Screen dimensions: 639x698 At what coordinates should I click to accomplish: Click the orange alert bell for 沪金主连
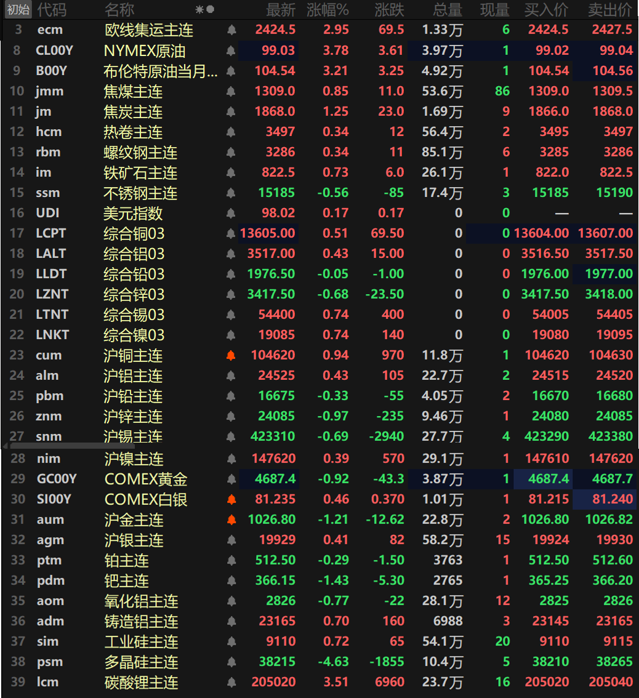(x=231, y=519)
